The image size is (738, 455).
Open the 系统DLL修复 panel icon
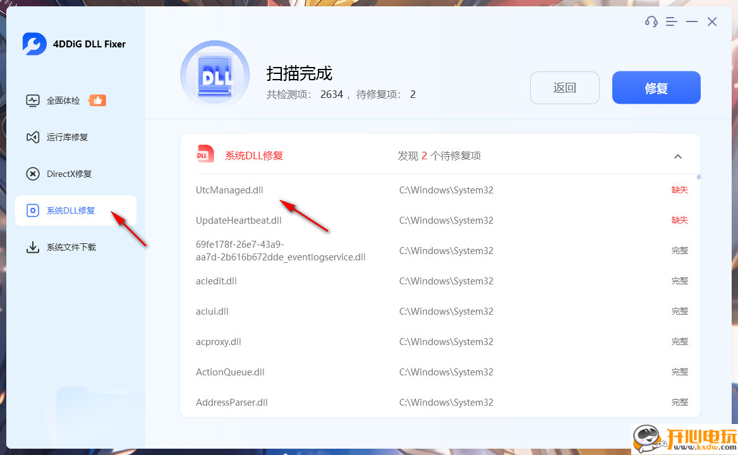click(33, 210)
